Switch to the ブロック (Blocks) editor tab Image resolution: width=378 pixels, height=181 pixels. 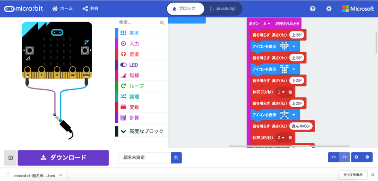(x=185, y=9)
